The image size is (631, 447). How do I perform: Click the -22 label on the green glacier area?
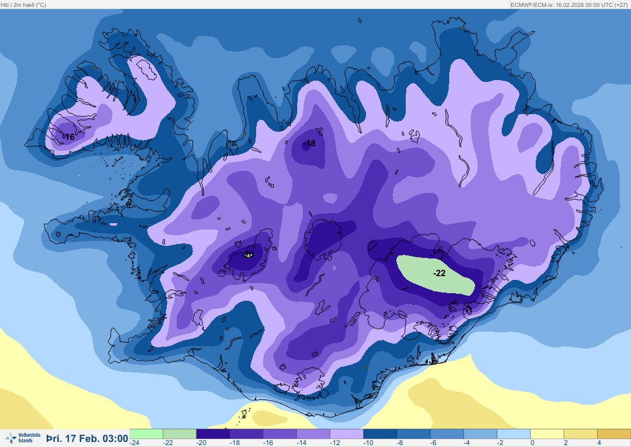(439, 273)
